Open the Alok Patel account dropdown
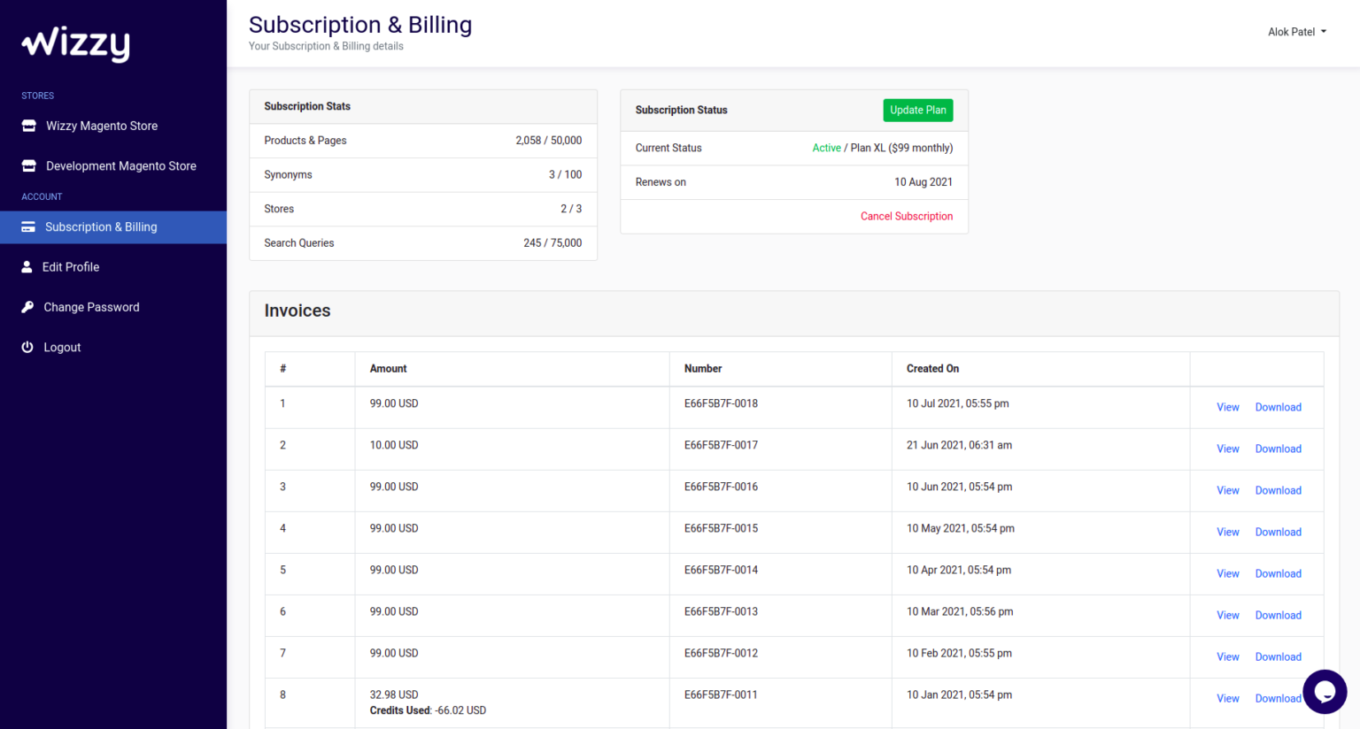The width and height of the screenshot is (1360, 729). point(1291,31)
